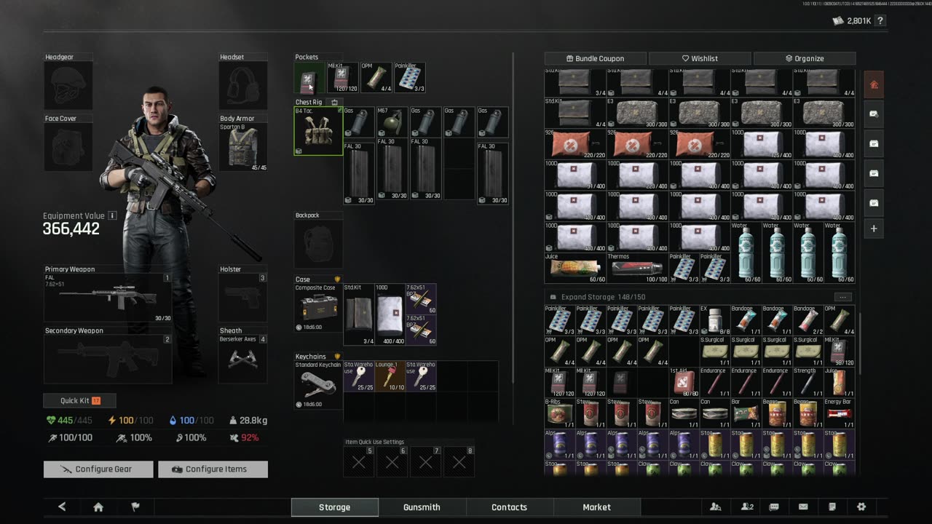Click the back arrow in bottom bar

tap(62, 507)
